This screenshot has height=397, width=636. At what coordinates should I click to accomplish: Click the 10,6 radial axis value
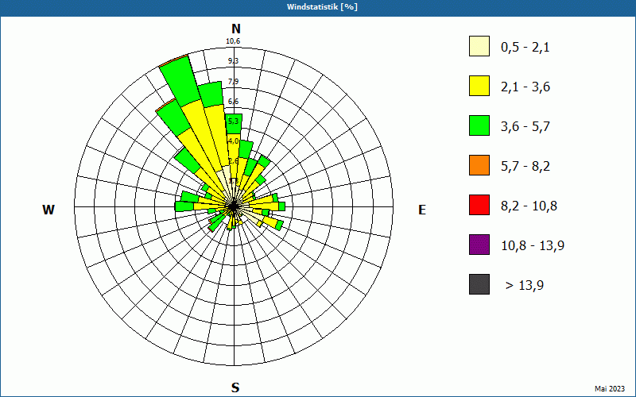pos(233,41)
